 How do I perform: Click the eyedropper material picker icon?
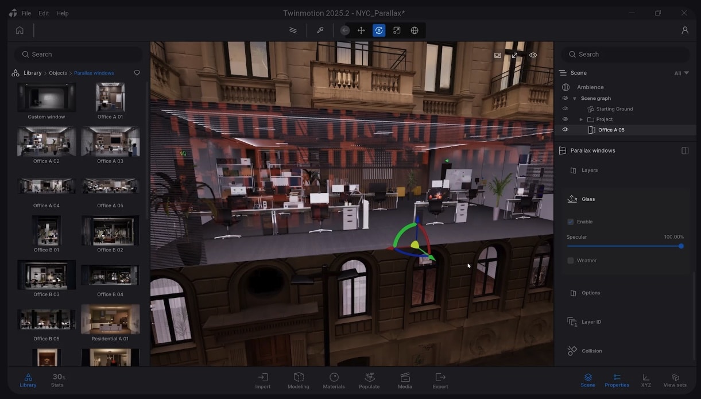coord(320,30)
